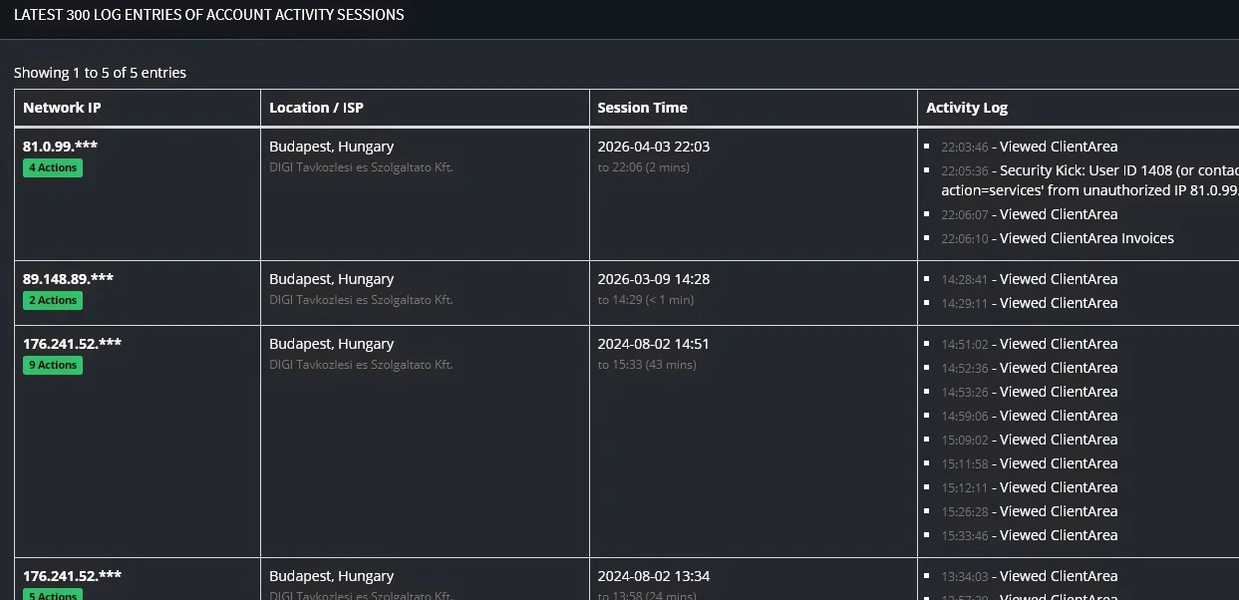Select the IP address 89.148.89.***
The image size is (1239, 600).
[68, 278]
